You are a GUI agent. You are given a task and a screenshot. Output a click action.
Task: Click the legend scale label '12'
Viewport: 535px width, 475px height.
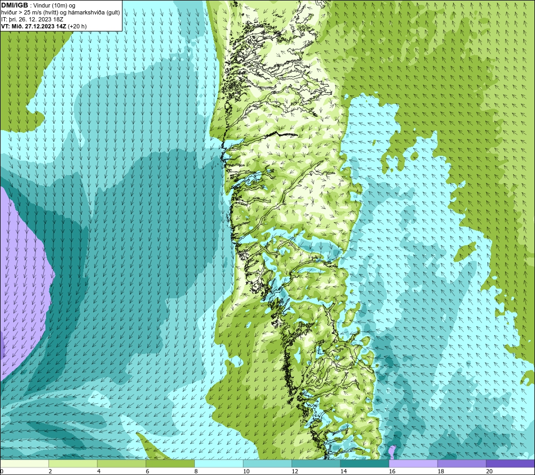click(295, 472)
